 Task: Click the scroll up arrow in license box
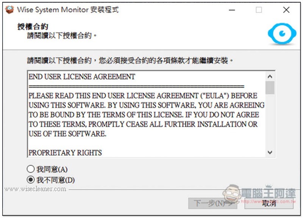click(x=270, y=77)
